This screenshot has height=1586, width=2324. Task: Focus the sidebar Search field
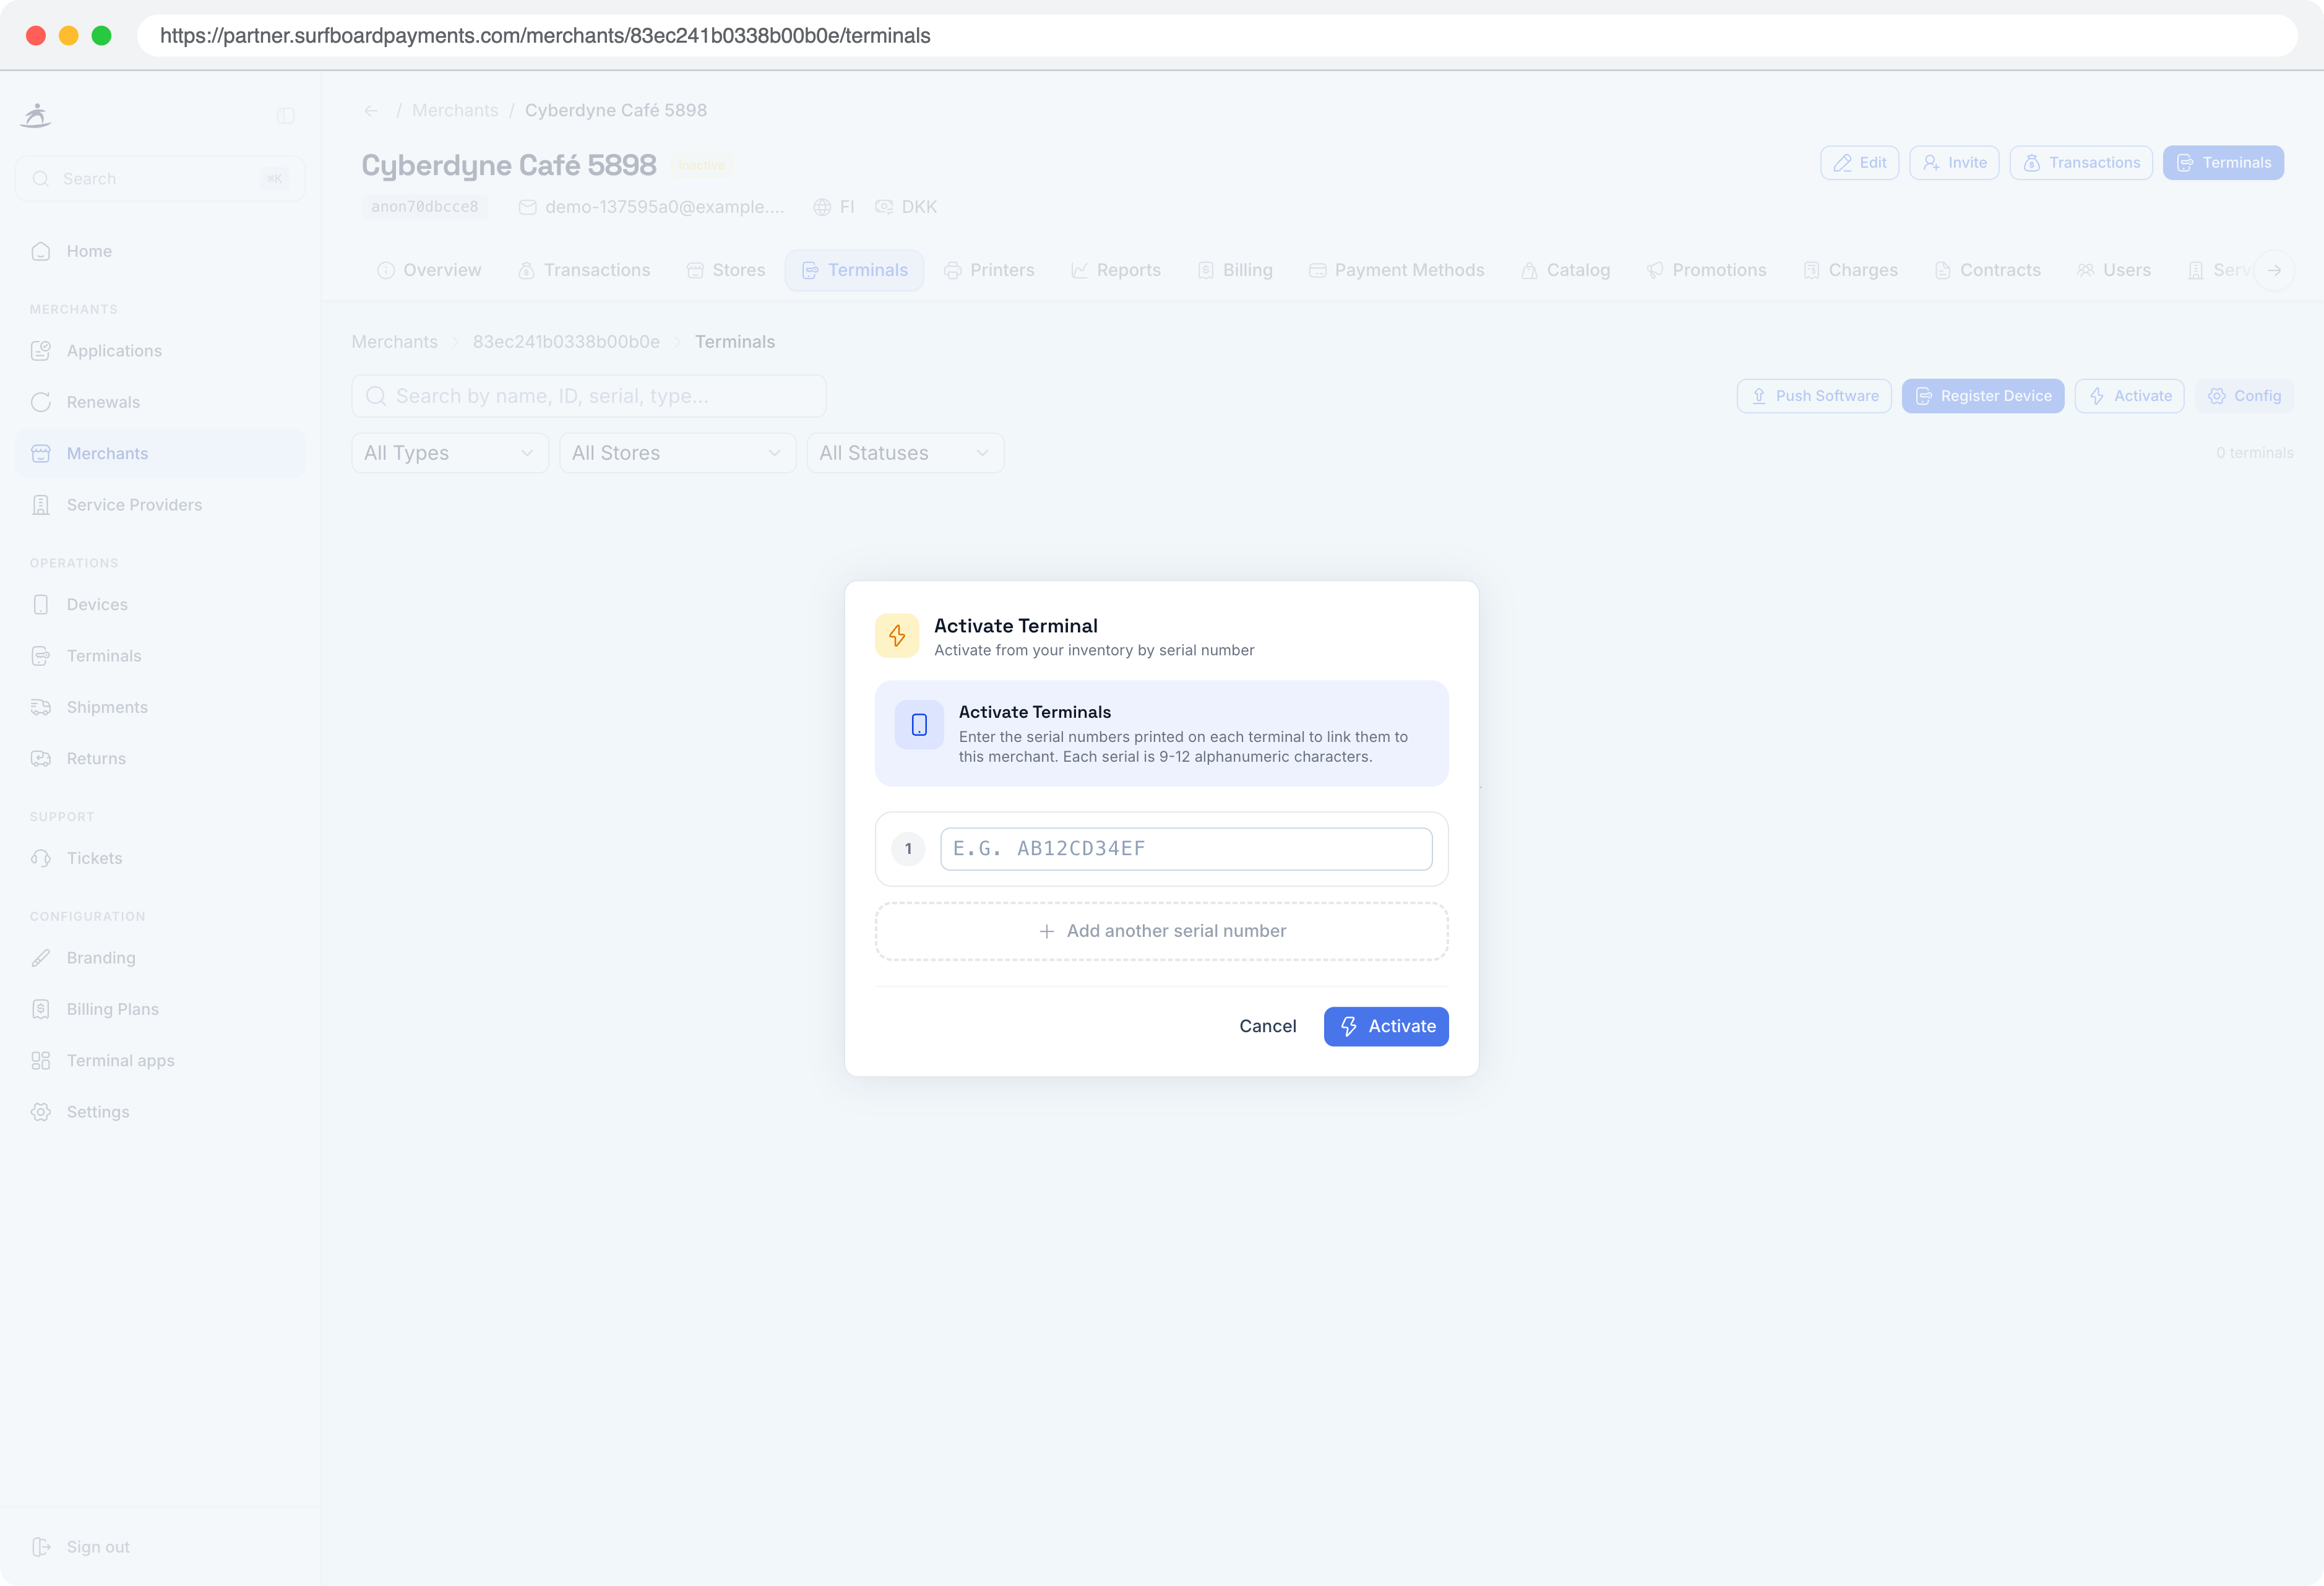pyautogui.click(x=160, y=179)
